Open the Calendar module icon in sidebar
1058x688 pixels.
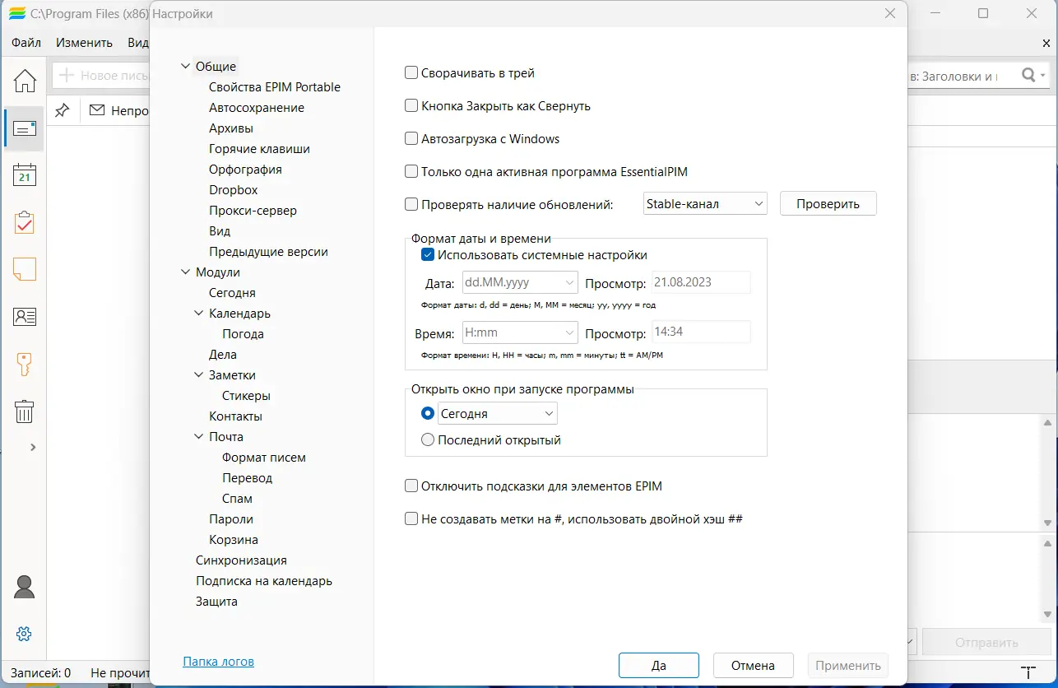[25, 175]
